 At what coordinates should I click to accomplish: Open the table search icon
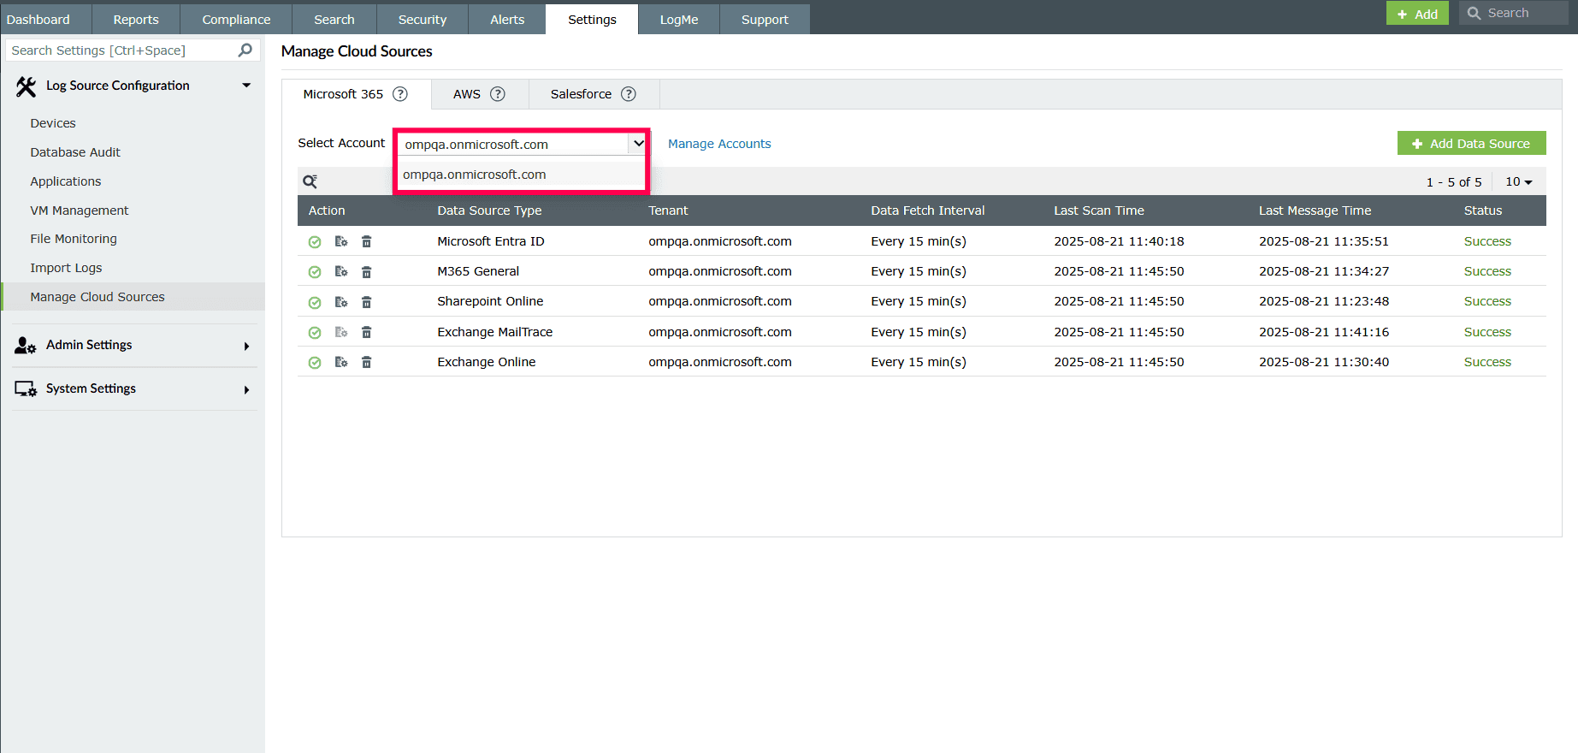(x=310, y=181)
